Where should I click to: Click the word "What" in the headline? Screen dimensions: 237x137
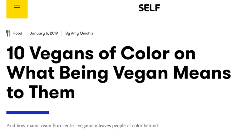(31, 73)
